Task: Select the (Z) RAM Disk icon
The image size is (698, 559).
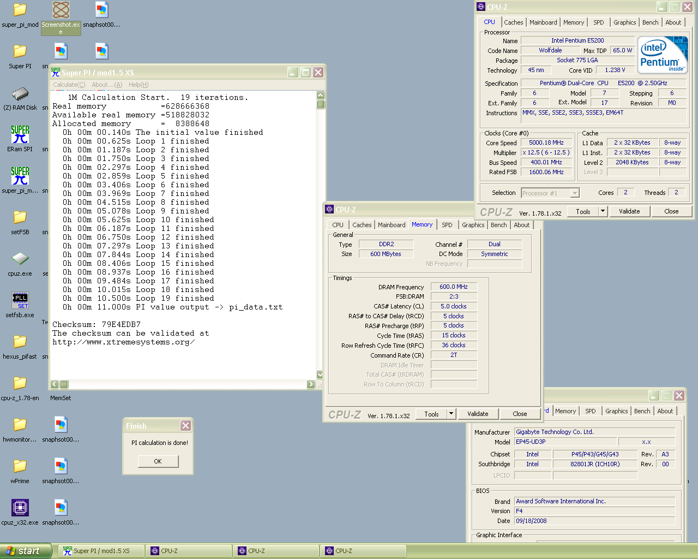Action: (x=20, y=93)
